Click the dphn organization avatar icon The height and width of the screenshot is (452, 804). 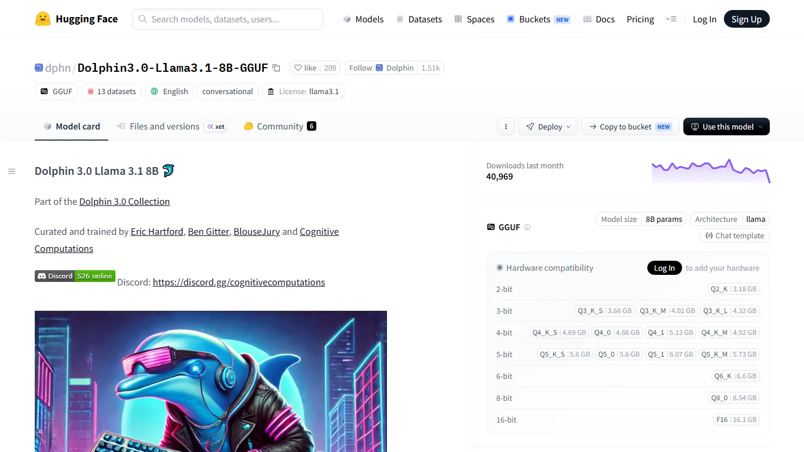(x=39, y=68)
